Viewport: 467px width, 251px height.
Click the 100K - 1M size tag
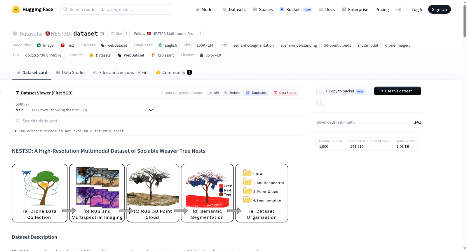[205, 45]
